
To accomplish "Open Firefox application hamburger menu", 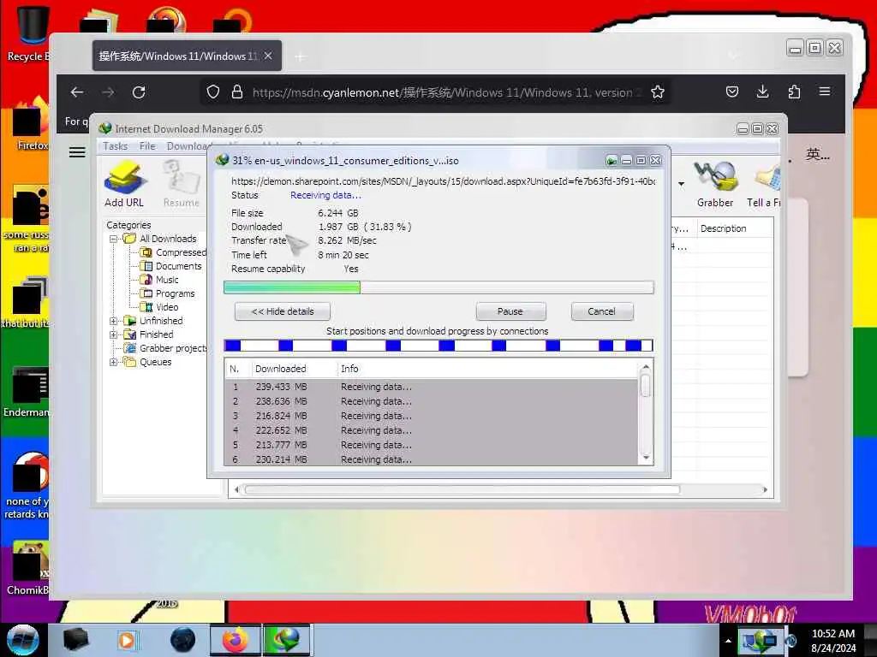I will [825, 92].
